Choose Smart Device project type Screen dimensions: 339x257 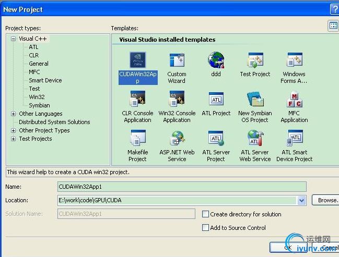click(45, 80)
